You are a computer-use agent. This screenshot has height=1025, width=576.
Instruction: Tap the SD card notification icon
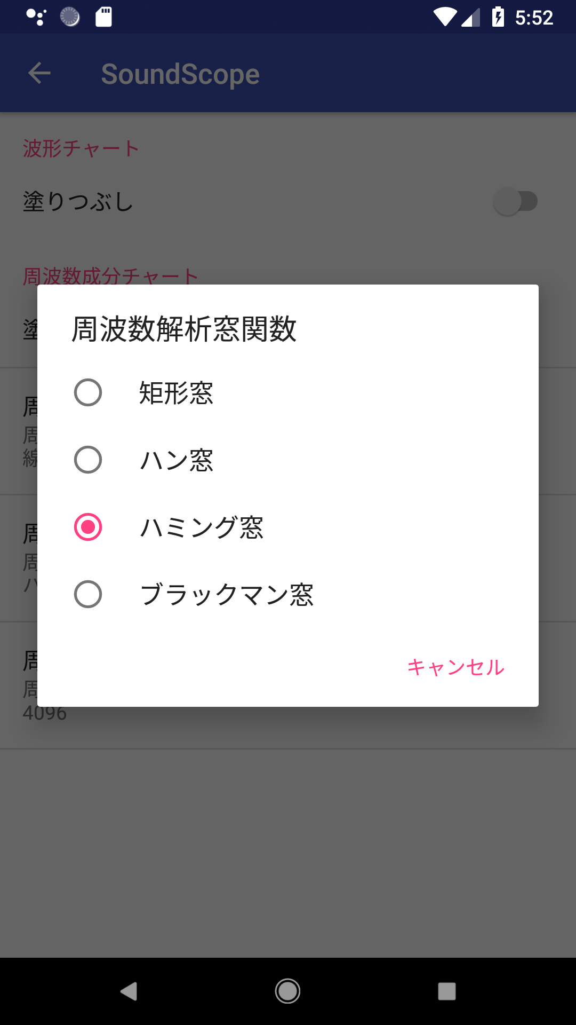[x=103, y=17]
